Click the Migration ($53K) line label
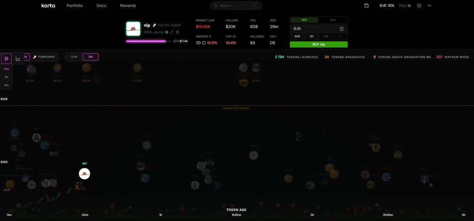The image size is (474, 221). [x=236, y=108]
